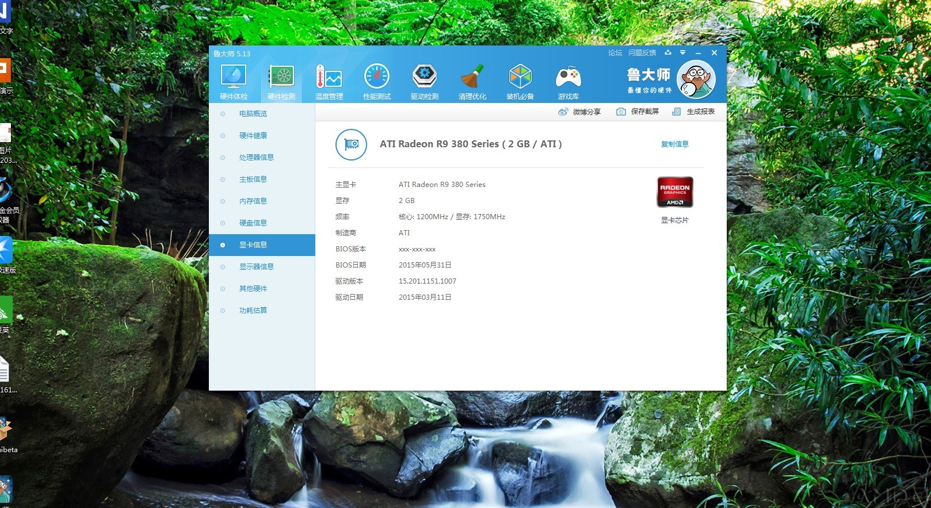The width and height of the screenshot is (931, 508).
Task: Select 显卡信息 in sidebar
Action: click(x=262, y=245)
